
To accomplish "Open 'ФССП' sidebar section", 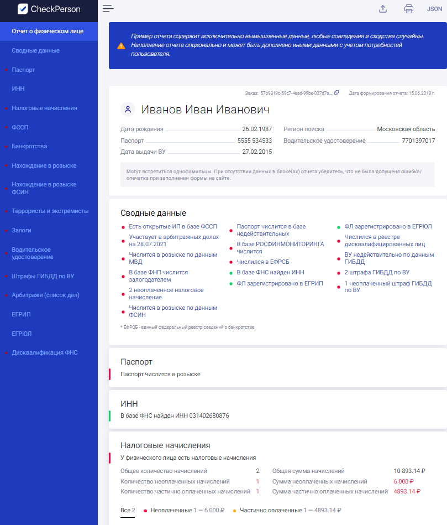I will (20, 127).
